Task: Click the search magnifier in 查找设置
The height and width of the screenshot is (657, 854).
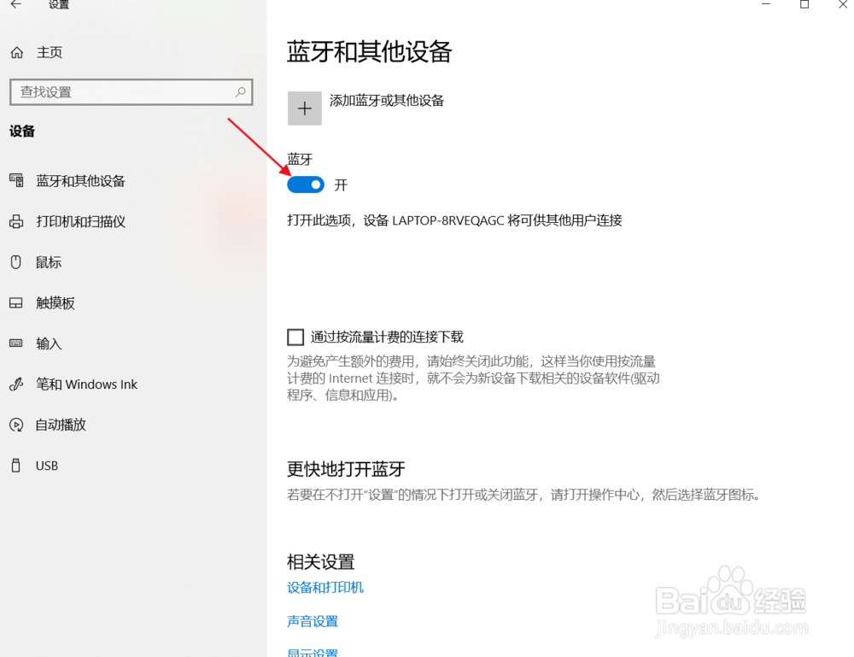Action: (242, 91)
